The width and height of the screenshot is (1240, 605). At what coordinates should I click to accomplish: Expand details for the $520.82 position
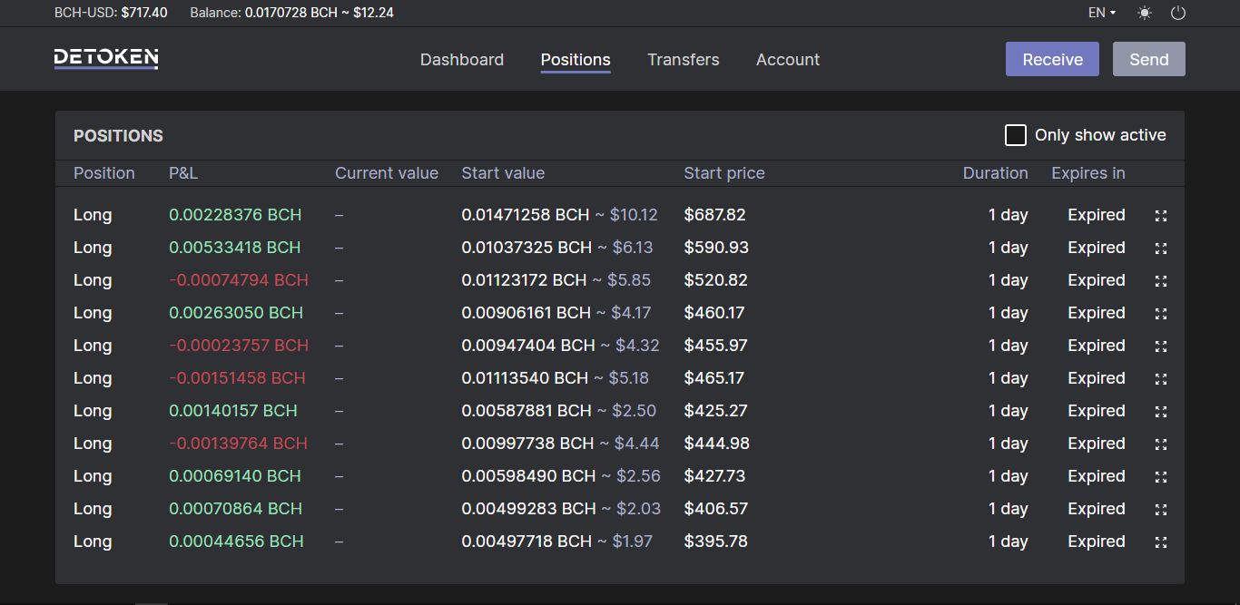coord(1160,281)
